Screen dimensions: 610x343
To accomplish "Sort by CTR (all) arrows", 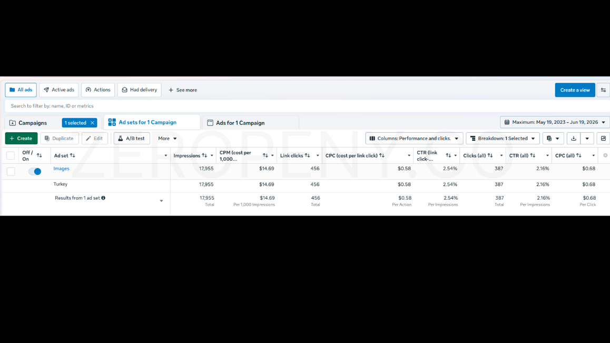I will coord(533,156).
